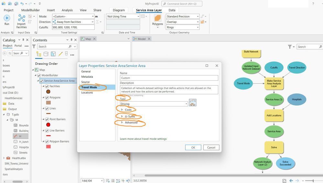This screenshot has width=323, height=183.
Task: Click the fit to window icon in model footer
Action: point(285,181)
